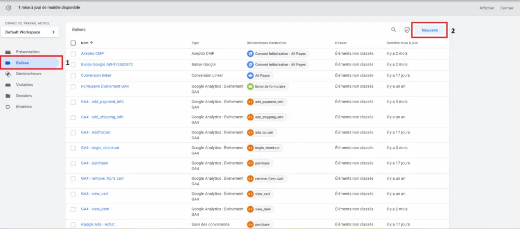Check the Google Ads - Achat row checkbox
The width and height of the screenshot is (520, 229).
point(73,225)
